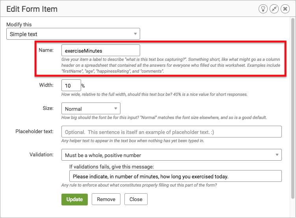Click the 'Placeholder text:' label

point(34,132)
